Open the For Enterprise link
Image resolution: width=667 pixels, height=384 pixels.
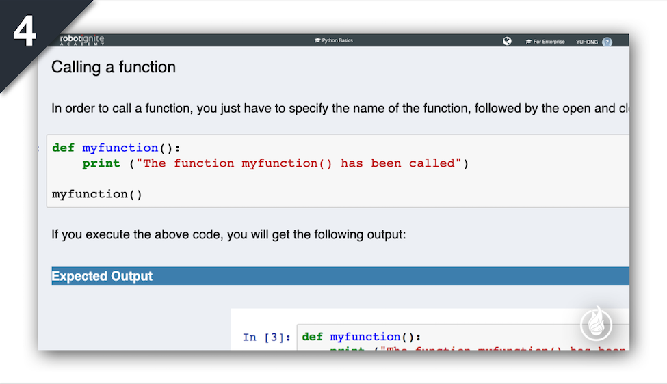pos(549,42)
